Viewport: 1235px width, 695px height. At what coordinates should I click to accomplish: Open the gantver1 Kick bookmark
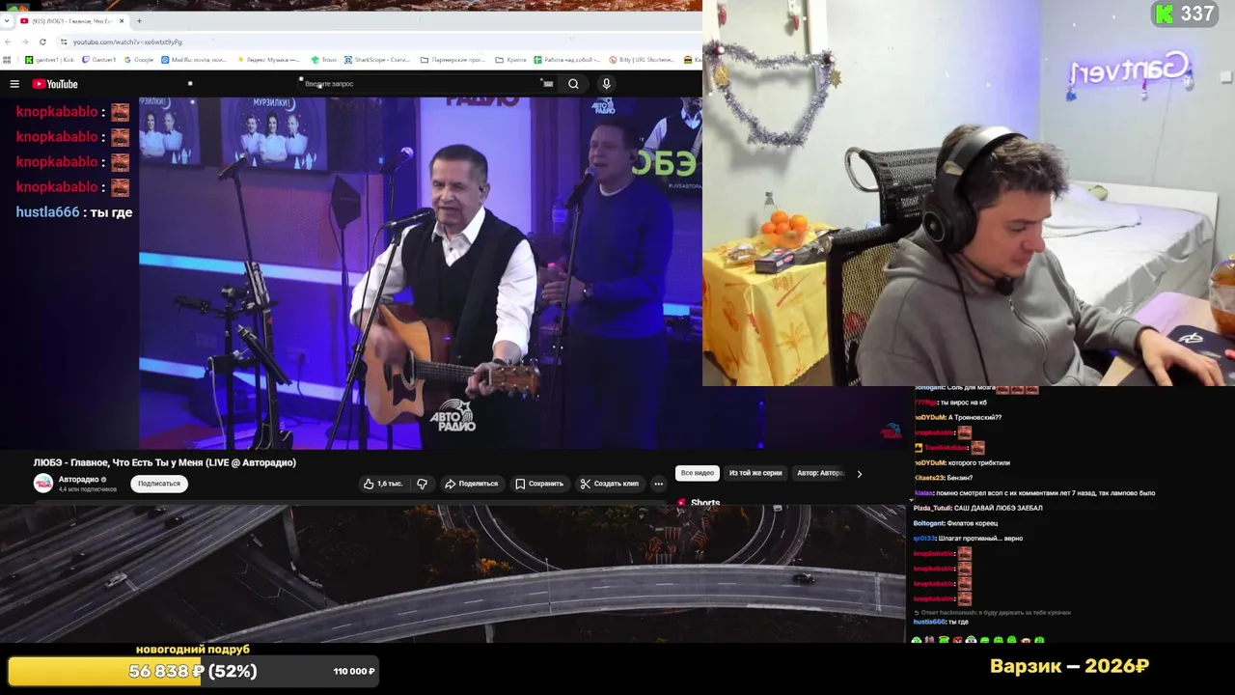[51, 60]
